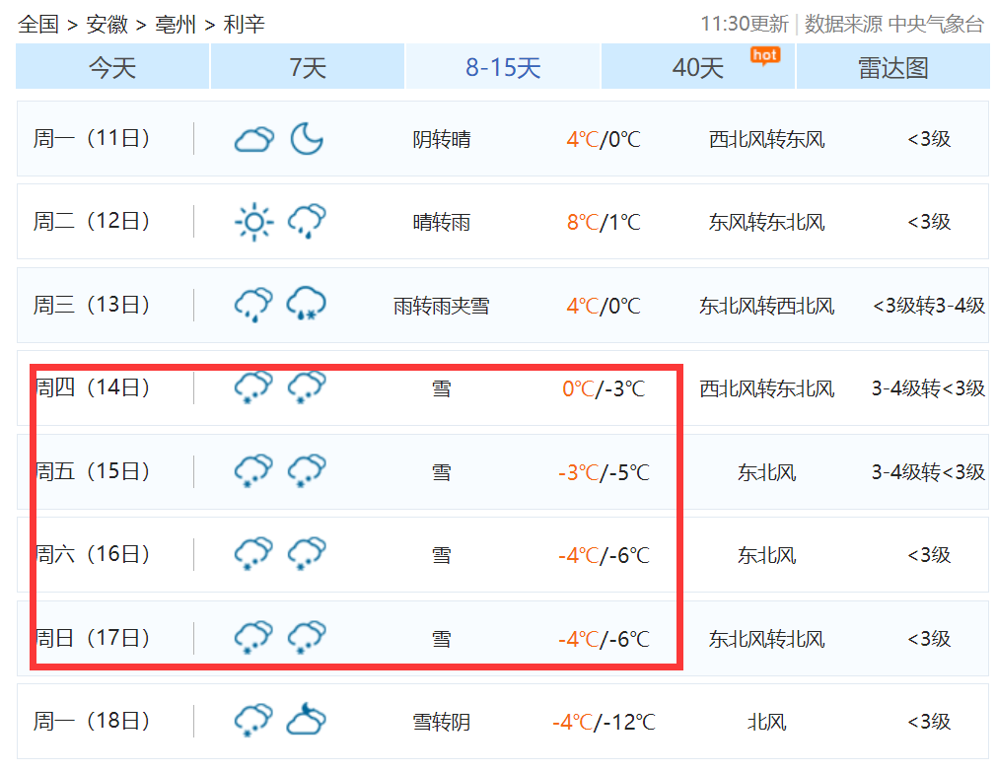996x772 pixels.
Task: Select the 周二（12日）date label
Action: point(92,221)
